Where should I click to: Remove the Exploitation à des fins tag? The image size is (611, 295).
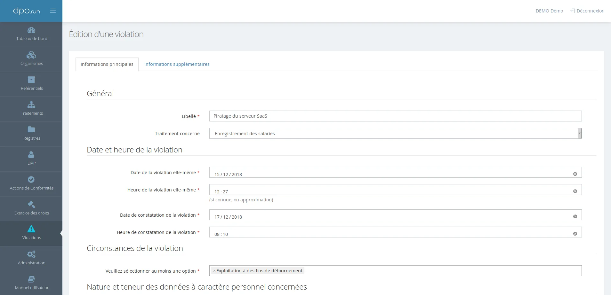click(214, 271)
